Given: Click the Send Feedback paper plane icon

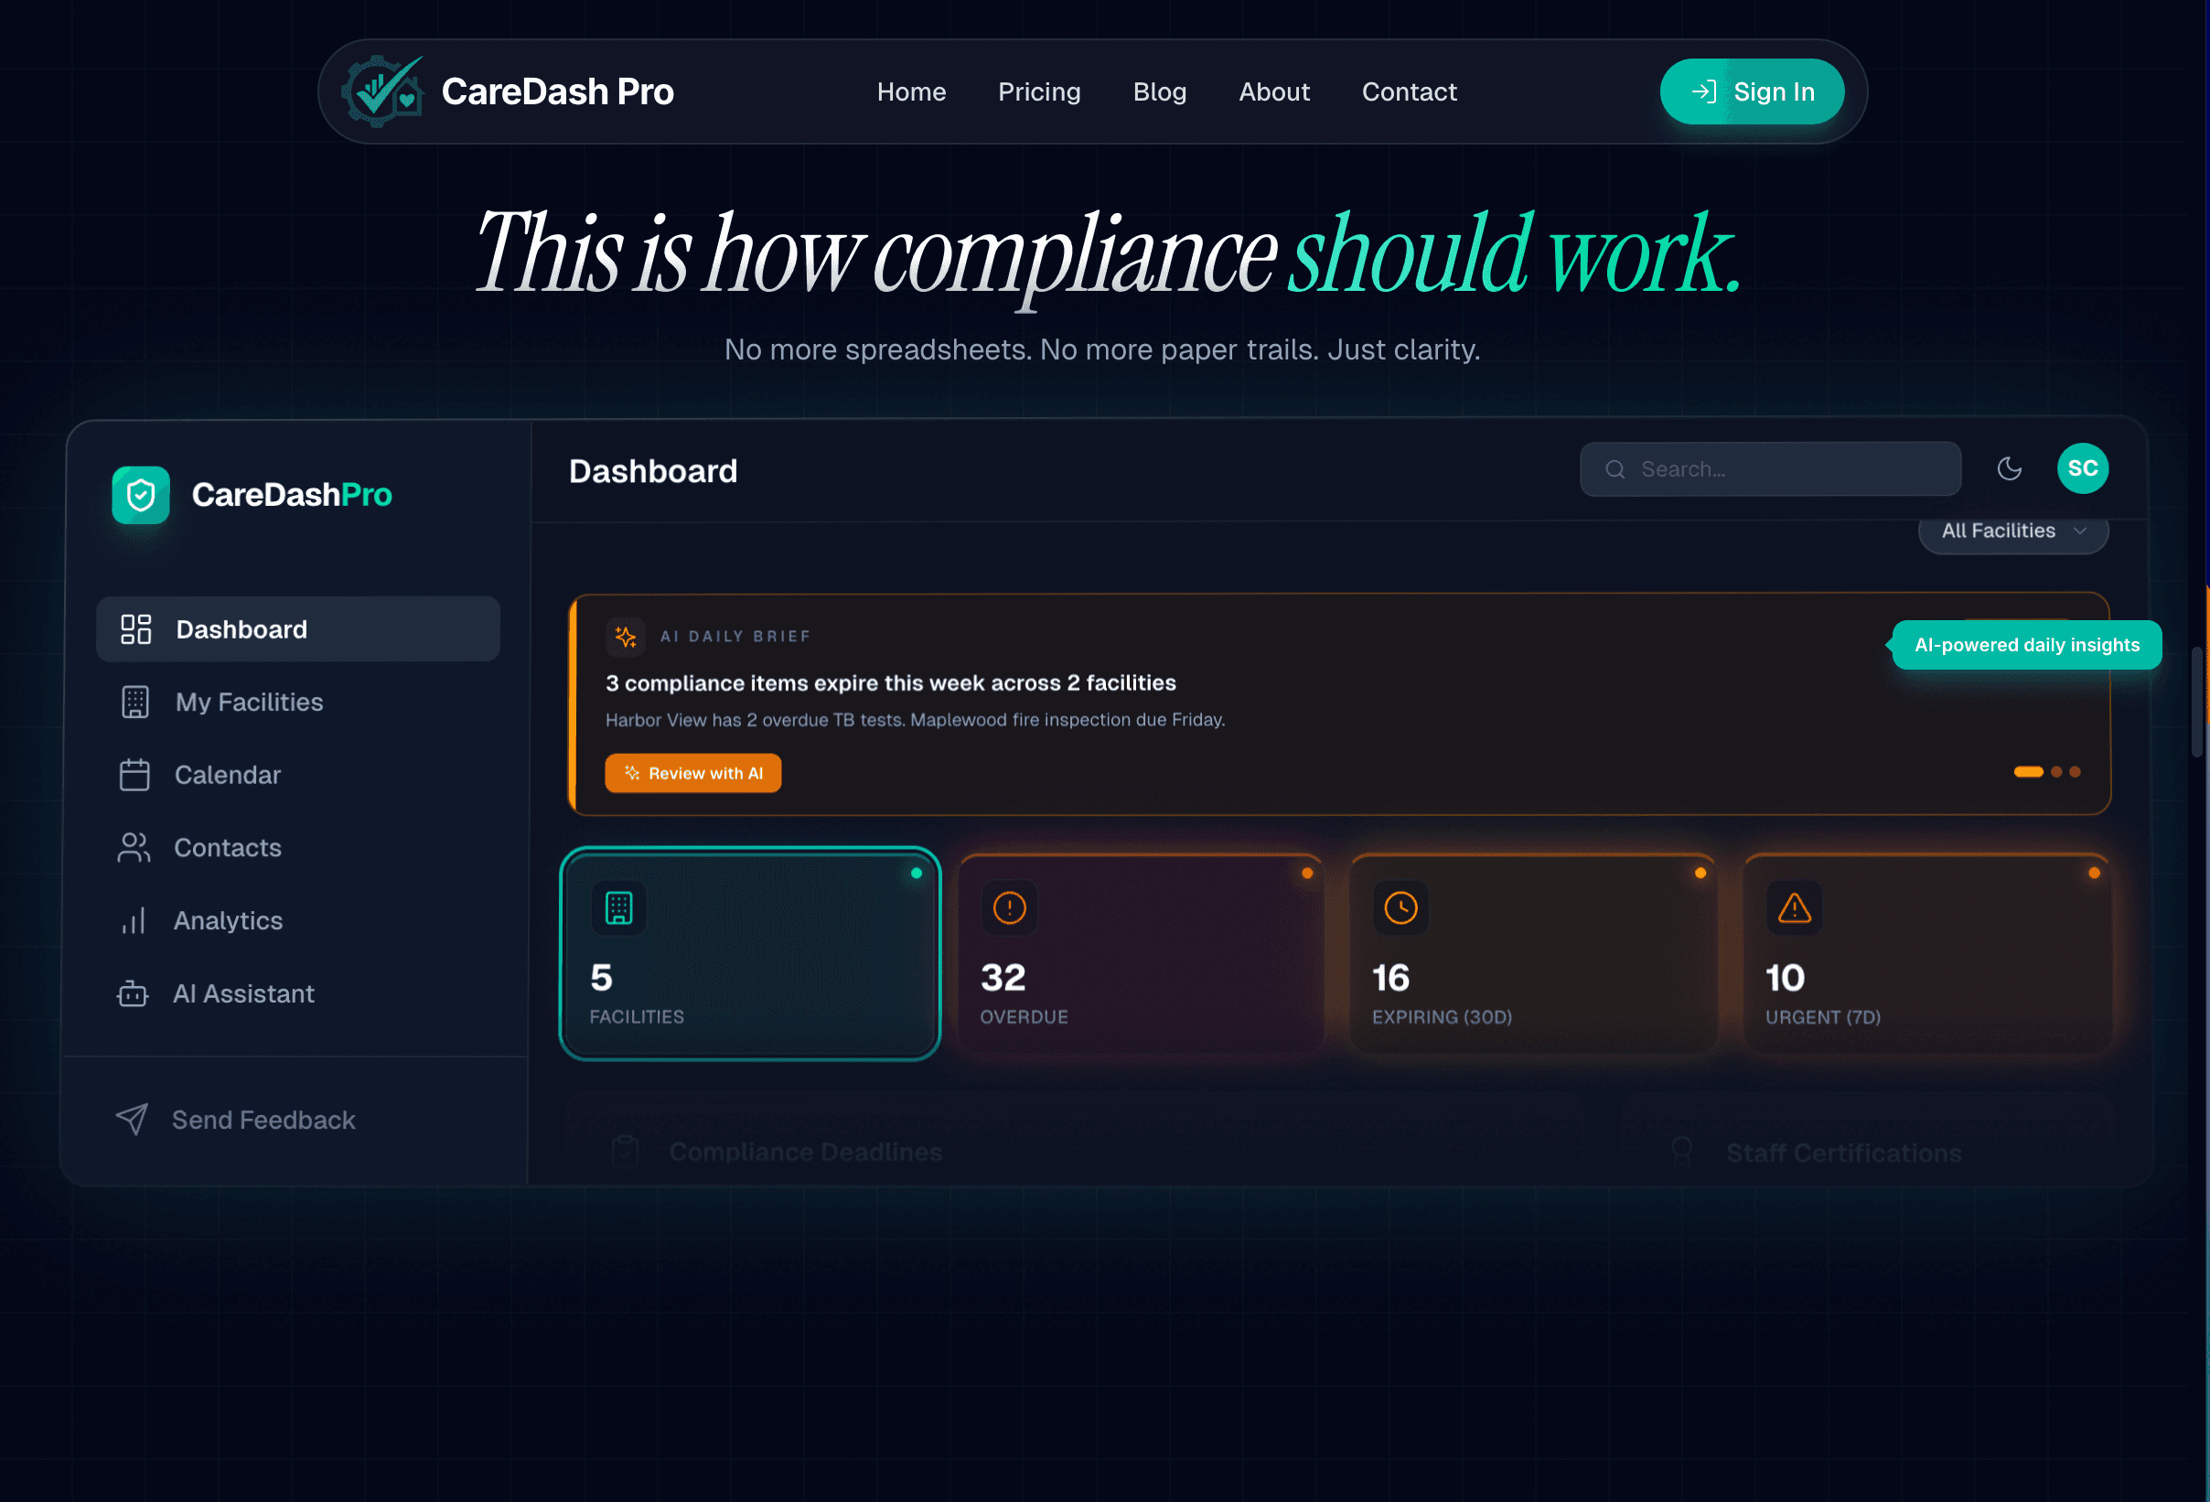Looking at the screenshot, I should pos(133,1119).
